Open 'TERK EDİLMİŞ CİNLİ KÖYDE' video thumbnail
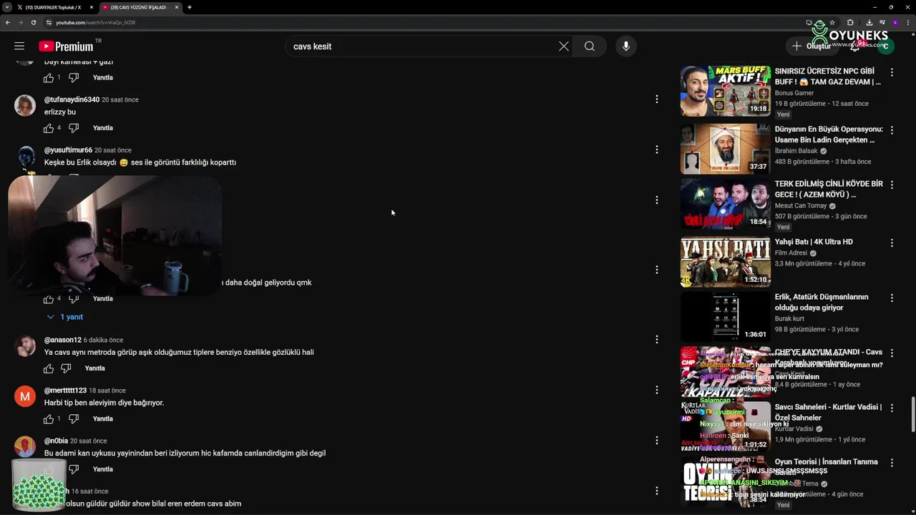Image resolution: width=916 pixels, height=515 pixels. (x=725, y=205)
